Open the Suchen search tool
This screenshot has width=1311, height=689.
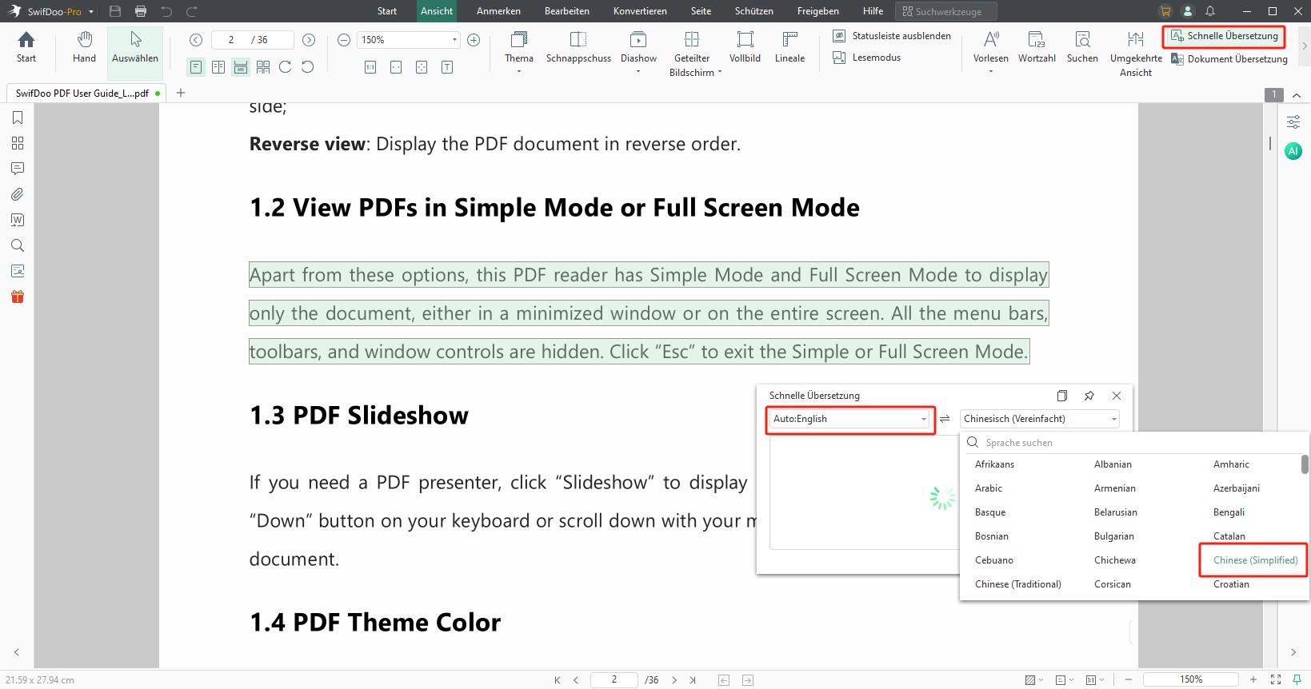[x=1082, y=47]
